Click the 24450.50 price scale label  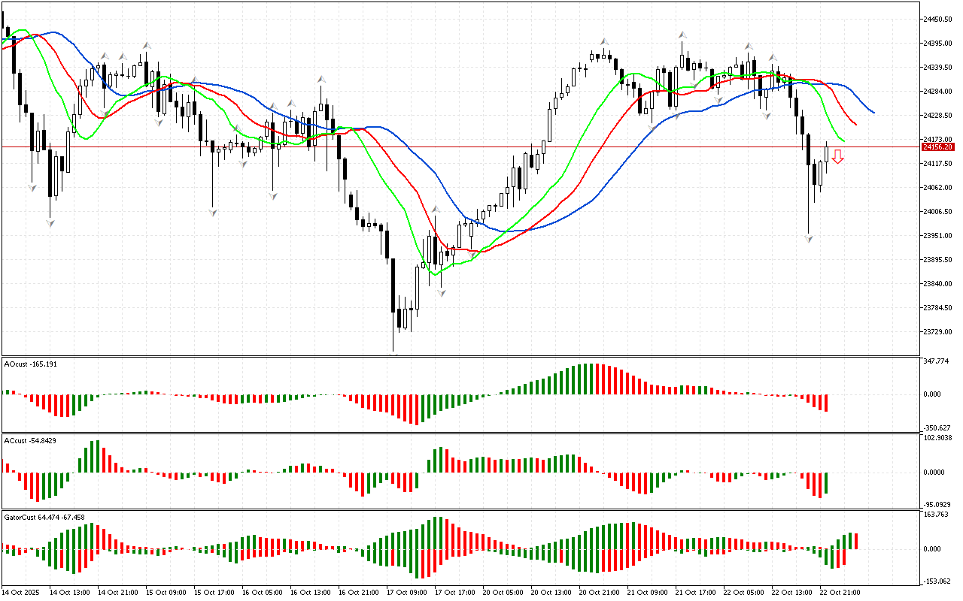point(937,19)
